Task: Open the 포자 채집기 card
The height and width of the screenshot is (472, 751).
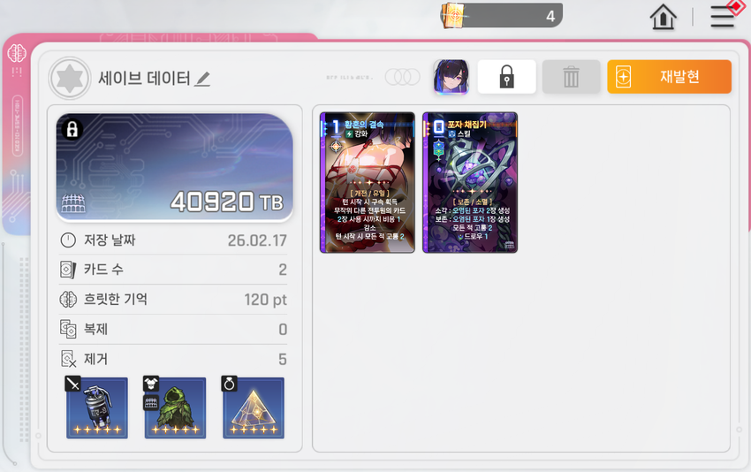Action: (470, 183)
